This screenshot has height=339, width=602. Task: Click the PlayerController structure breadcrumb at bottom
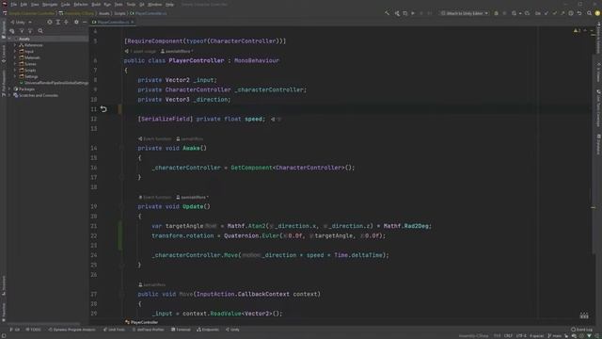tap(142, 322)
